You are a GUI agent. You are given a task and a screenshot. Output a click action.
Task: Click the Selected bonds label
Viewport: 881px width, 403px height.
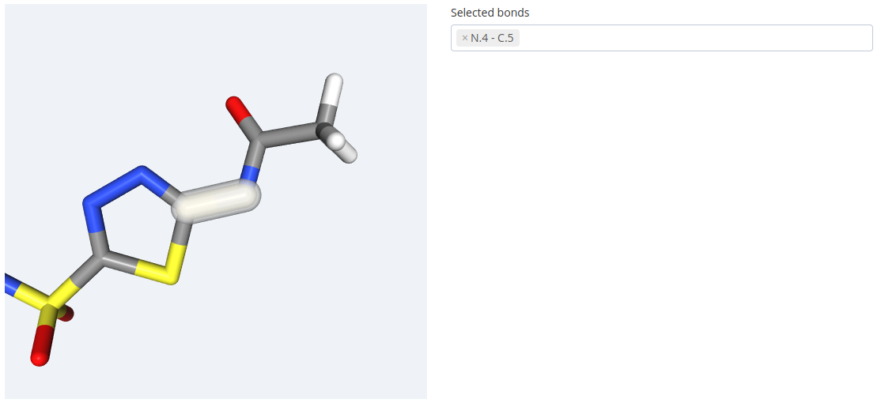coord(490,13)
